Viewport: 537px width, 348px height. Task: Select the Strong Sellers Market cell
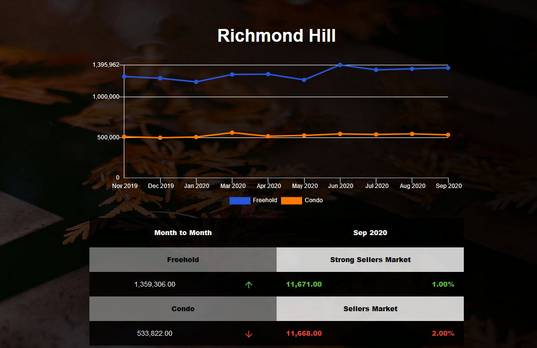point(370,260)
